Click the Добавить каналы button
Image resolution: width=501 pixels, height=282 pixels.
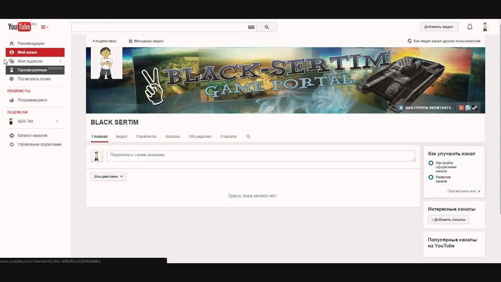pyautogui.click(x=448, y=220)
